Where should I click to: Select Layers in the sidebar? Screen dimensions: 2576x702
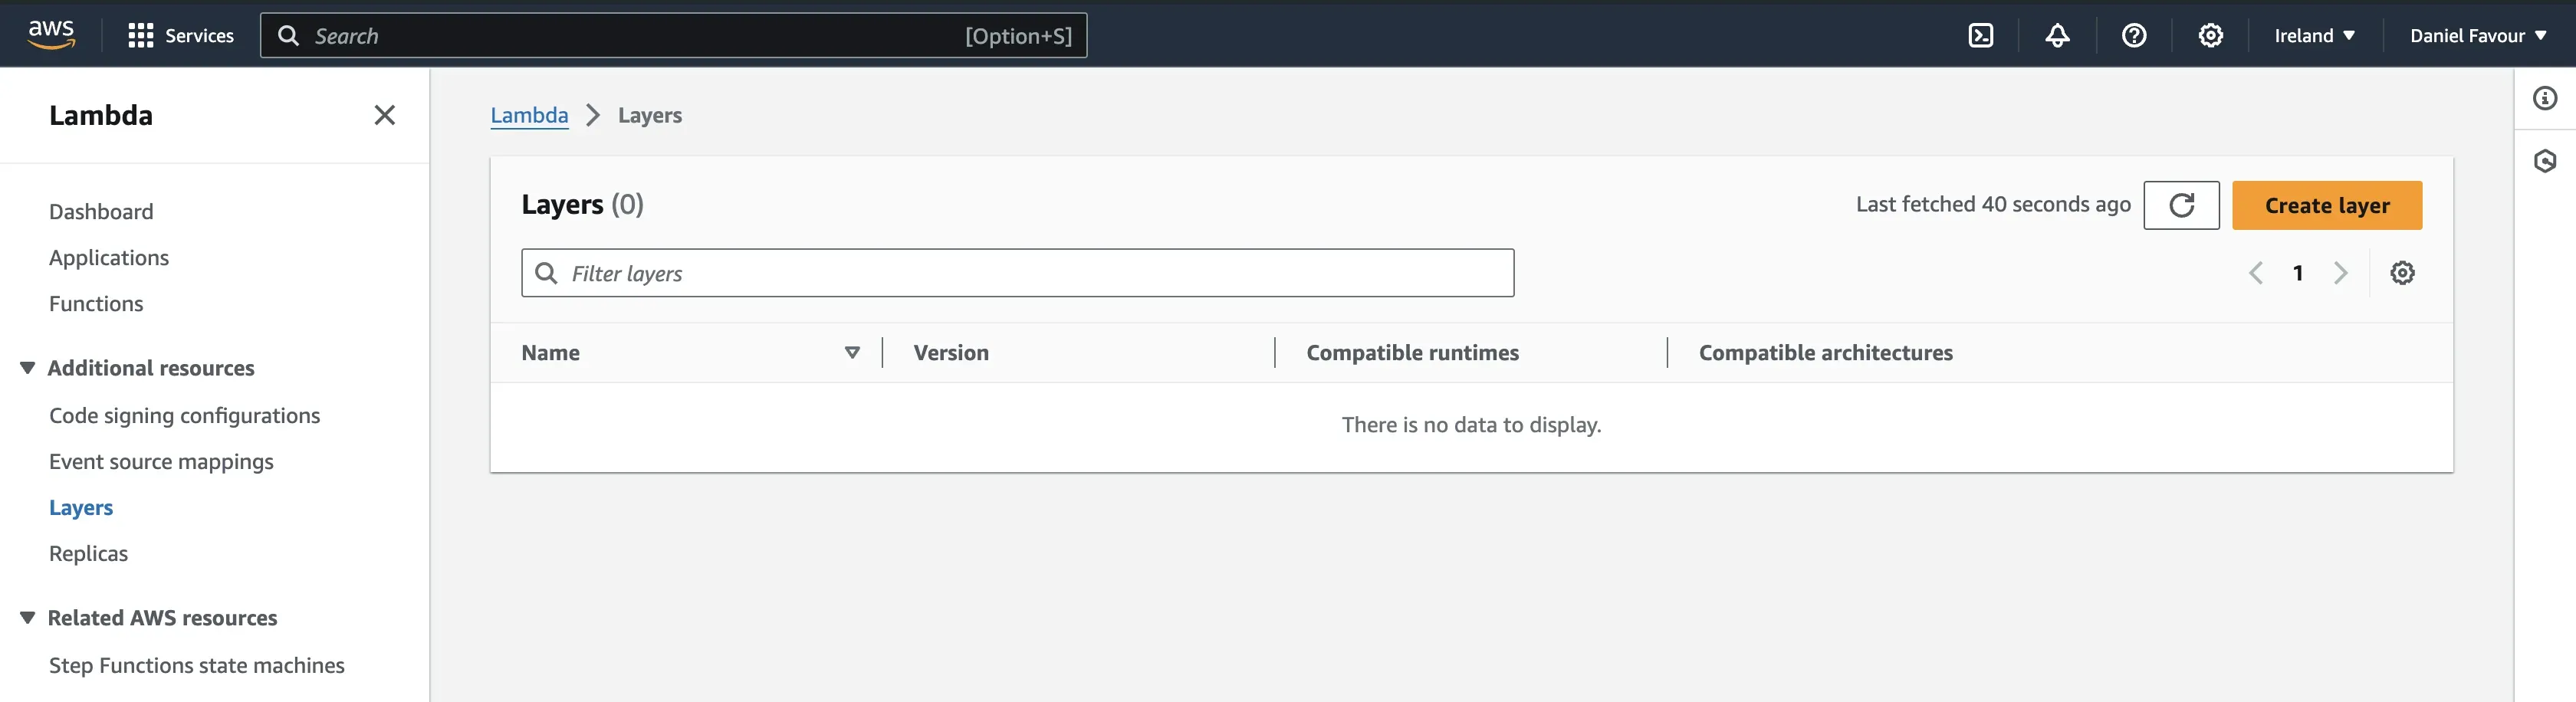pyautogui.click(x=81, y=508)
